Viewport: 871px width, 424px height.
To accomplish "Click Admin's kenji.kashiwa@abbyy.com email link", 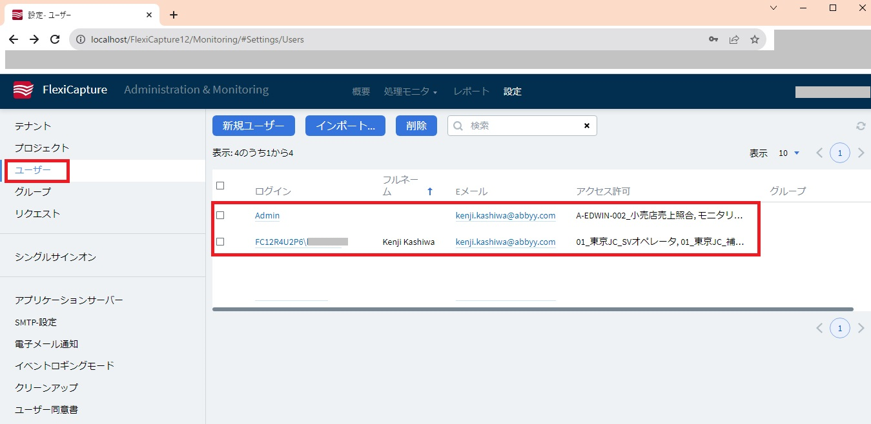I will (x=506, y=216).
